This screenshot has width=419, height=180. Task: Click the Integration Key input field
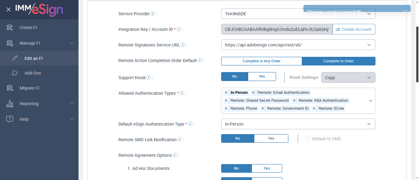pyautogui.click(x=276, y=29)
